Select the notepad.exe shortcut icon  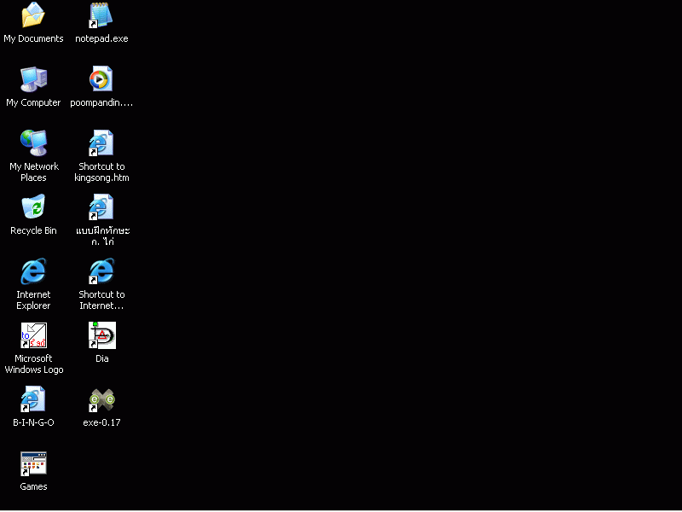point(101,15)
